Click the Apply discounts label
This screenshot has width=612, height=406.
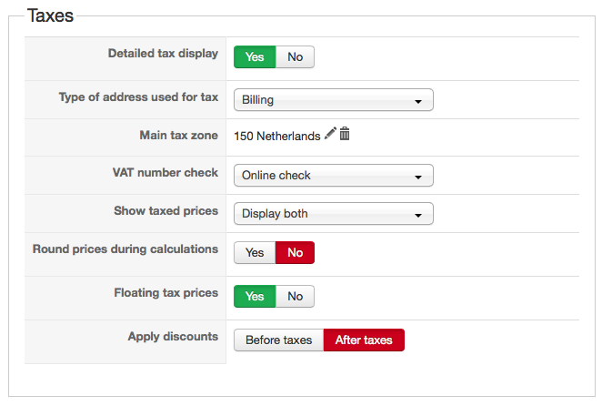(173, 336)
